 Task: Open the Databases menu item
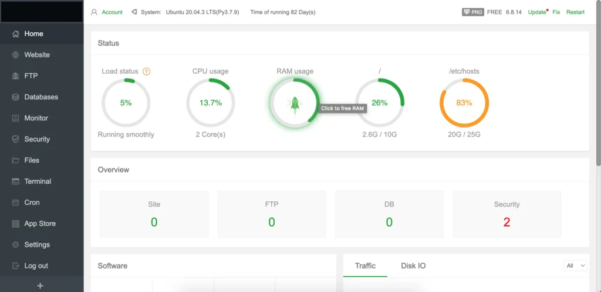[x=42, y=97]
